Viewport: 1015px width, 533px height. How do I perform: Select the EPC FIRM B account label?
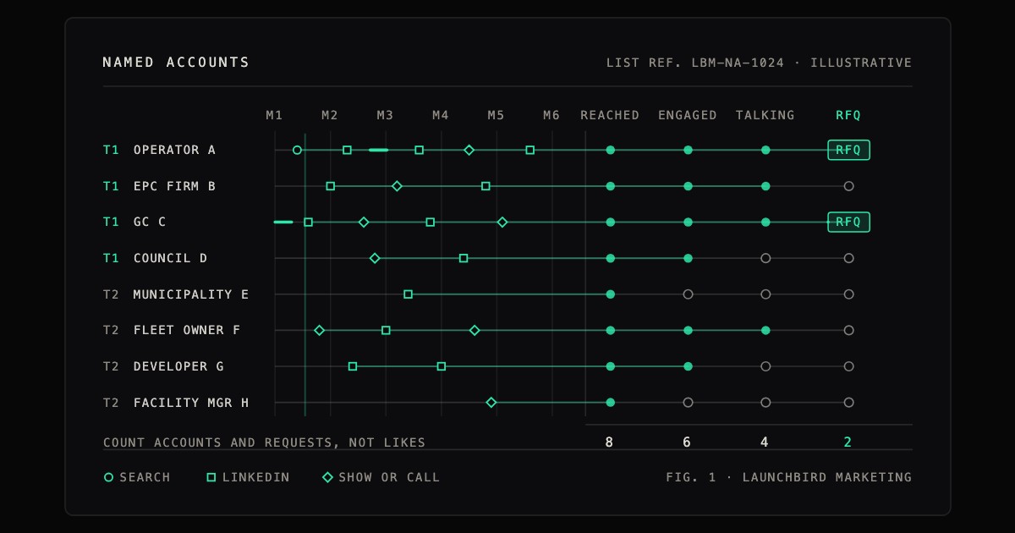point(174,186)
